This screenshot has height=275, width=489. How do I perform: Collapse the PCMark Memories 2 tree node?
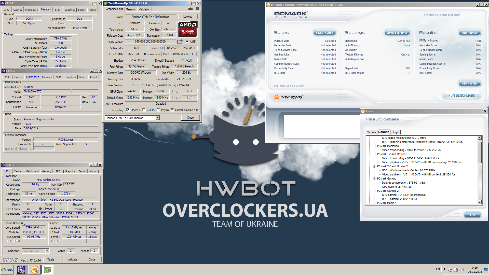tap(374, 146)
